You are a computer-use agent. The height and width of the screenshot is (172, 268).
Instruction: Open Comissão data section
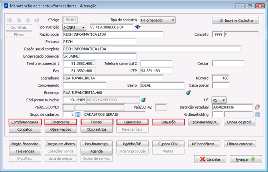[168, 122]
